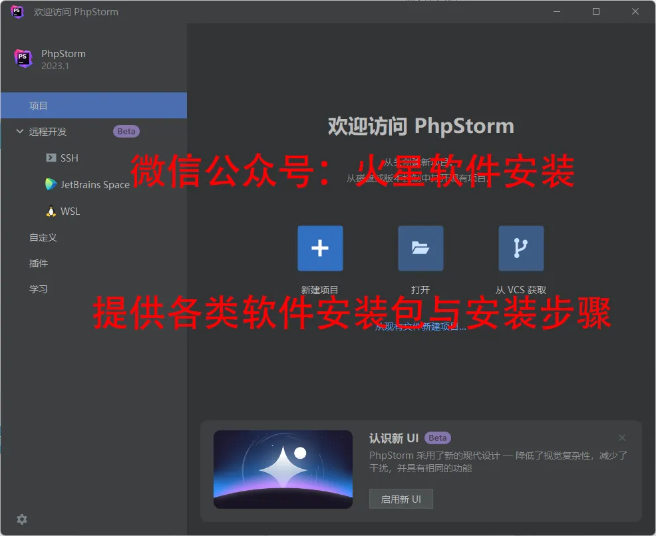Minimize the PhpStorm welcome window
This screenshot has height=536, width=656.
(x=557, y=11)
